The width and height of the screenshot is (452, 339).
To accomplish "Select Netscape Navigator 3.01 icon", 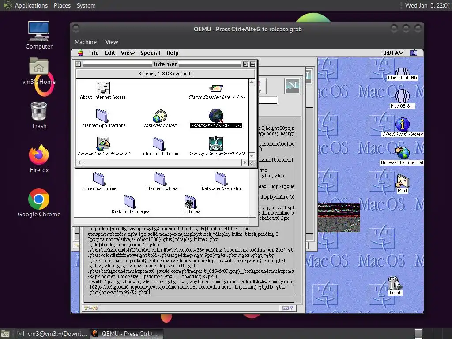I will click(x=216, y=144).
